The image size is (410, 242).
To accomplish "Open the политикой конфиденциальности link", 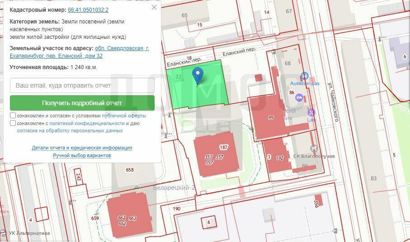I will (87, 123).
